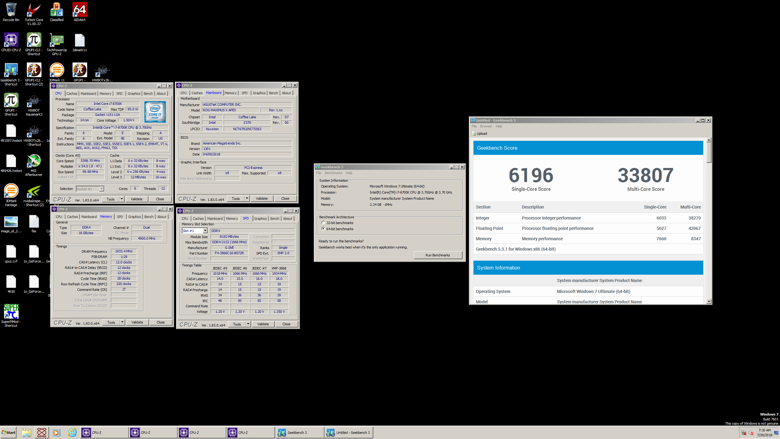Open TurboV Core desktop shortcut
Screen dimensions: 780x439
pyautogui.click(x=34, y=14)
